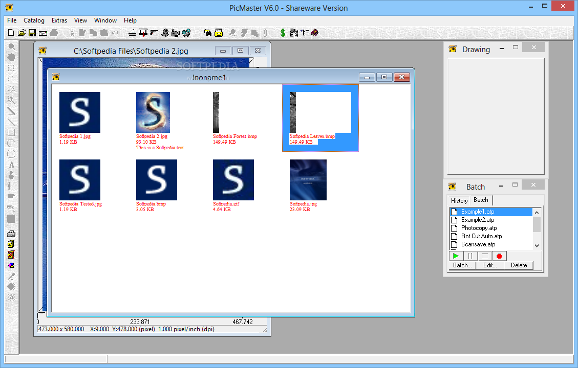Save with the floppy disk icon
This screenshot has width=578, height=368.
(32, 33)
